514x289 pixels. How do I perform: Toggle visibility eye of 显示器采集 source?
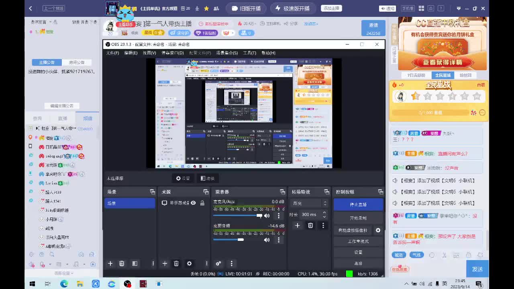(193, 203)
